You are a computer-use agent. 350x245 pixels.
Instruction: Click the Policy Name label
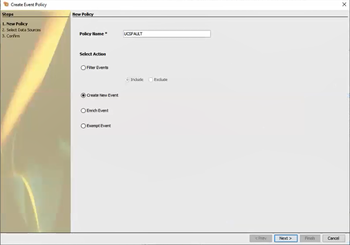[93, 34]
